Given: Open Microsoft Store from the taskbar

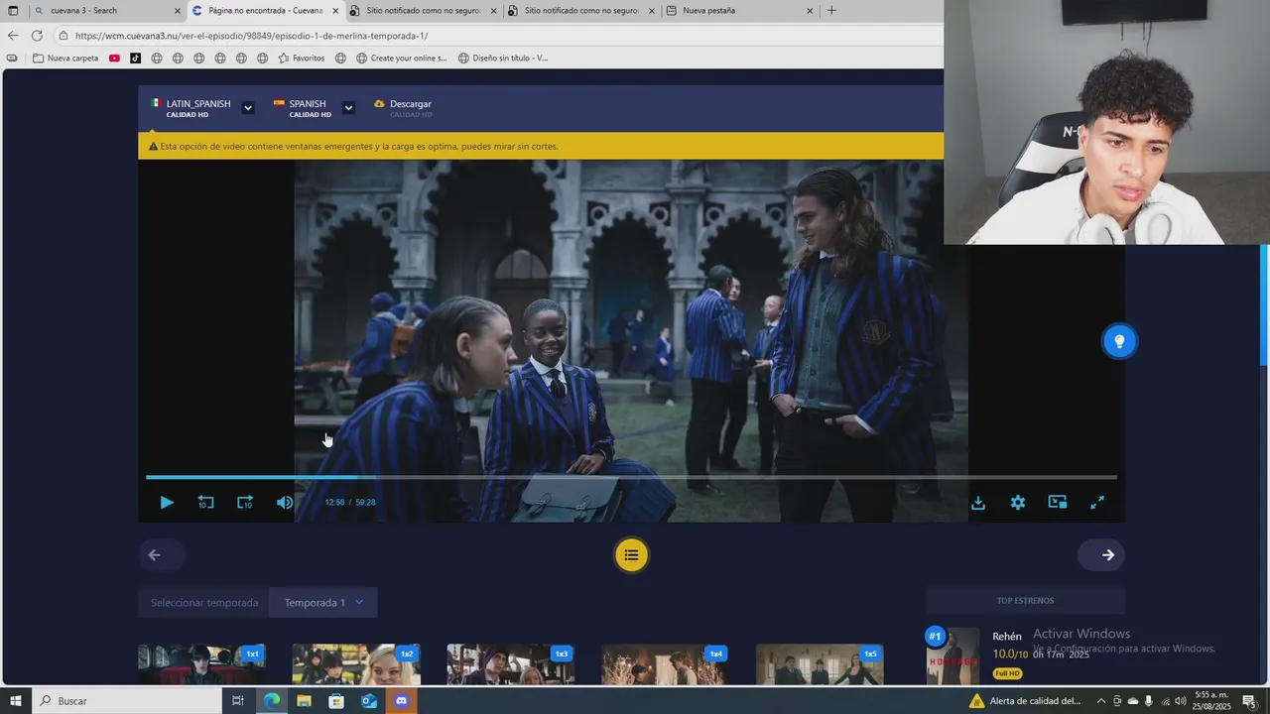Looking at the screenshot, I should click(x=336, y=701).
